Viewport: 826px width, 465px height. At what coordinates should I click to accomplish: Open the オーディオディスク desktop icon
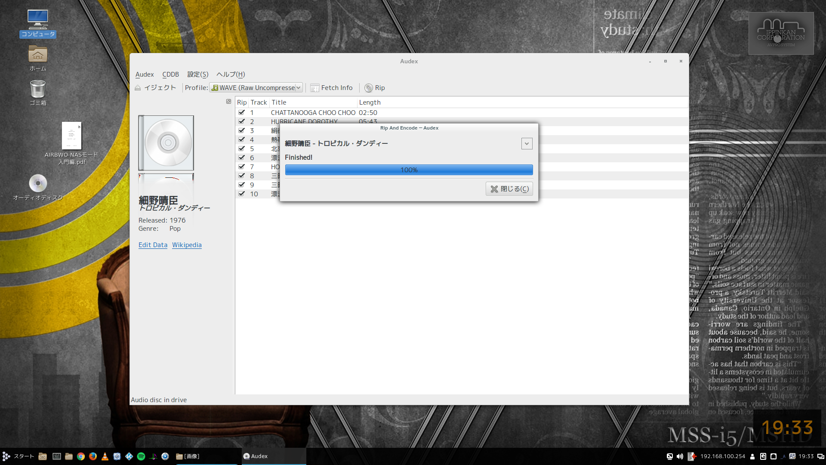(38, 184)
